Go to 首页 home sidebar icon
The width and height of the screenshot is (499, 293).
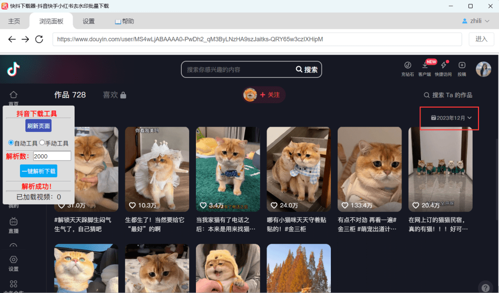[13, 95]
